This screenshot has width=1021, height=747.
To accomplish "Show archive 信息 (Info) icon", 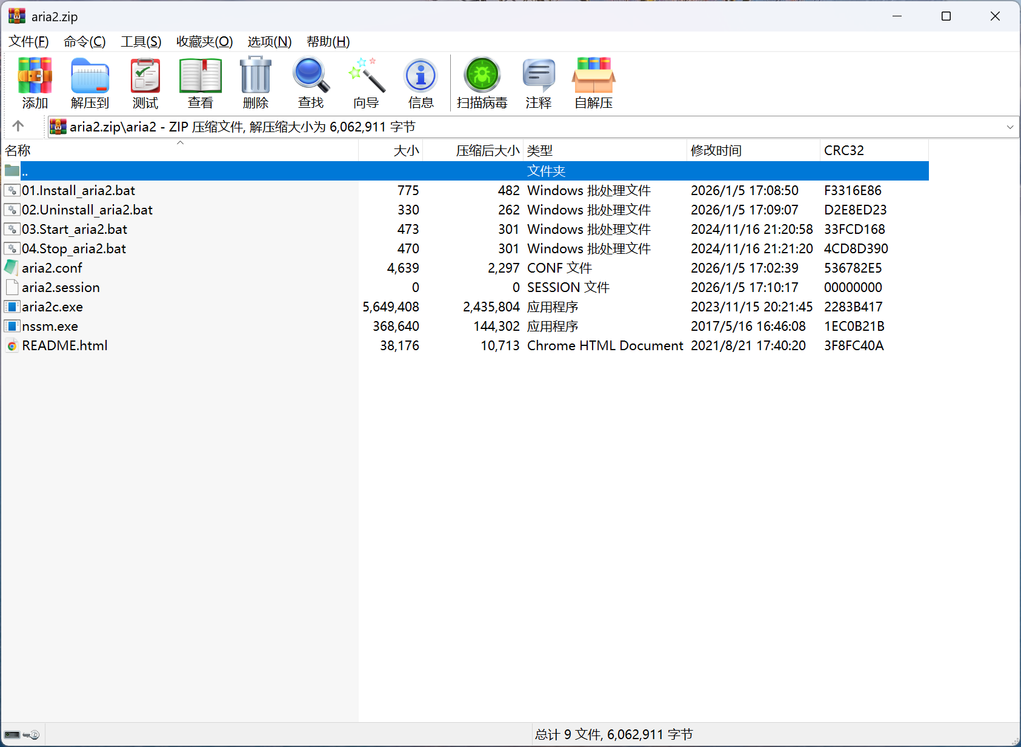I will 421,76.
